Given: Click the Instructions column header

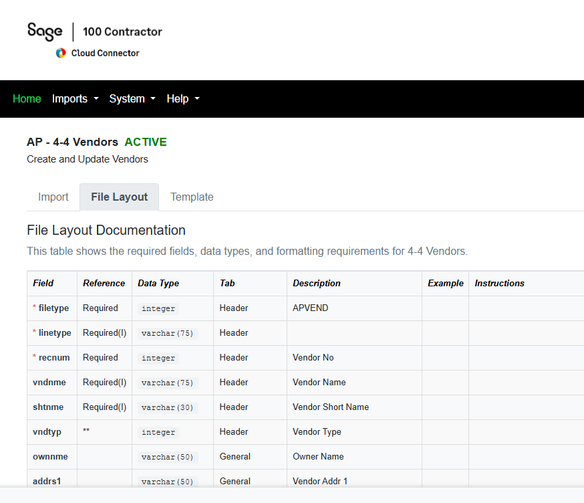Looking at the screenshot, I should 499,283.
